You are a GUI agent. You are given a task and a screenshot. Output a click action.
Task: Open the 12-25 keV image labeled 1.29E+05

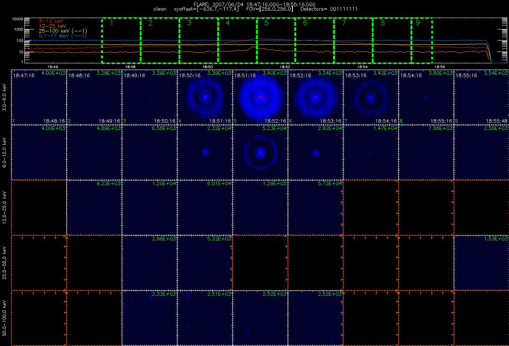pyautogui.click(x=260, y=208)
